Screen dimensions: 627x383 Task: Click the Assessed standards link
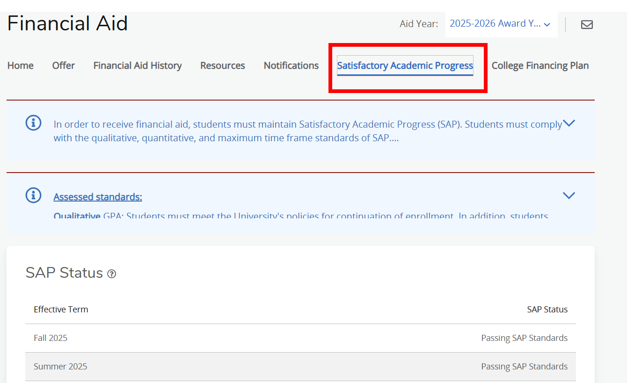click(x=97, y=196)
